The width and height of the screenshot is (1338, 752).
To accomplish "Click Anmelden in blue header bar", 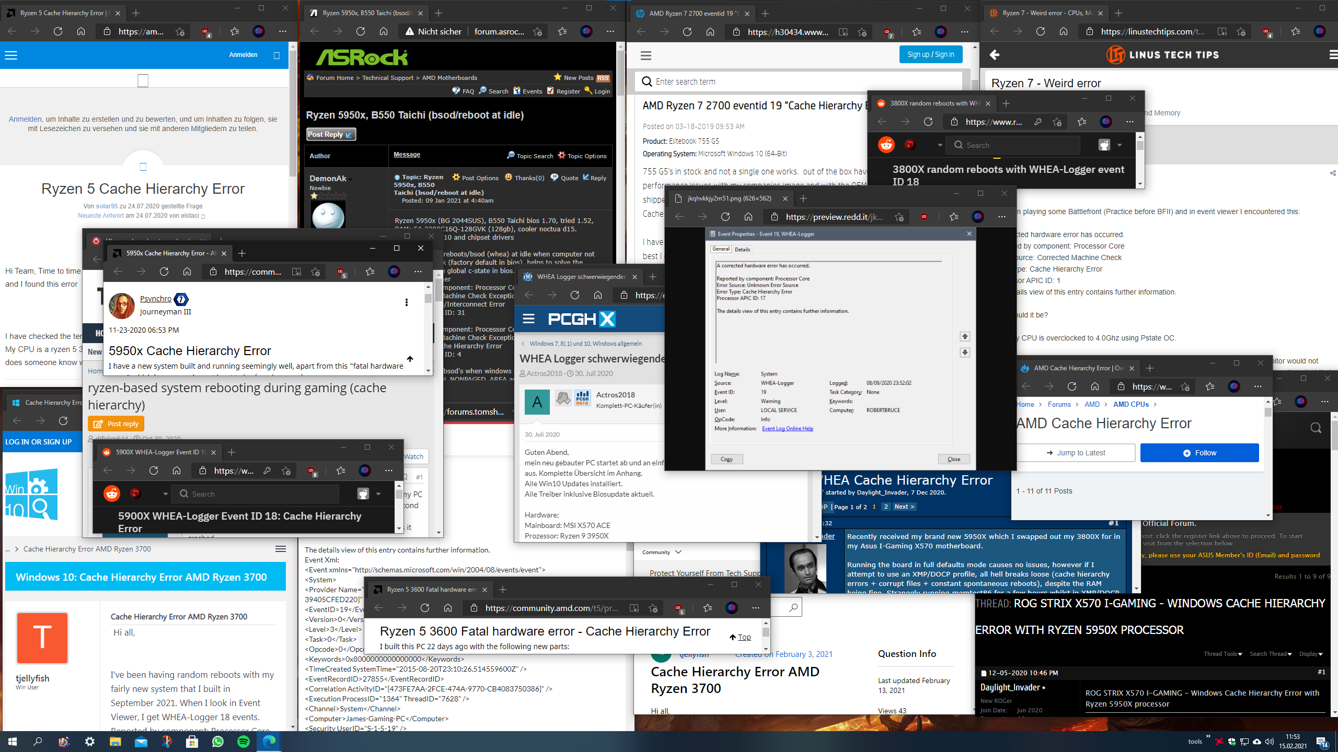I will point(243,55).
